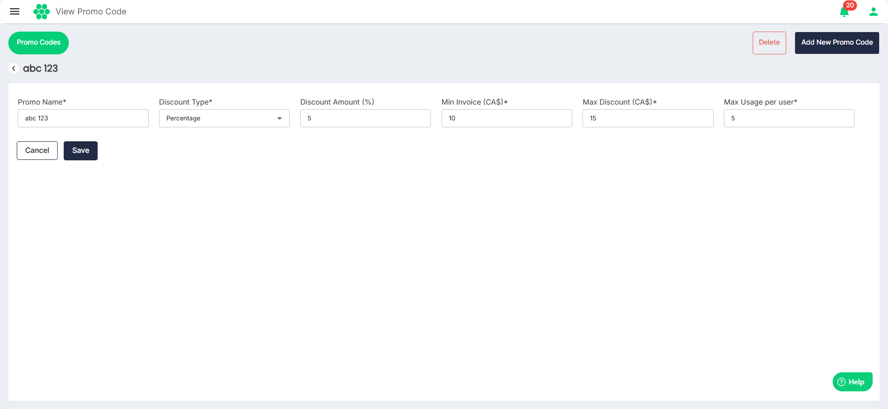The image size is (888, 409).
Task: Click the green honeycomb app logo
Action: (x=41, y=12)
